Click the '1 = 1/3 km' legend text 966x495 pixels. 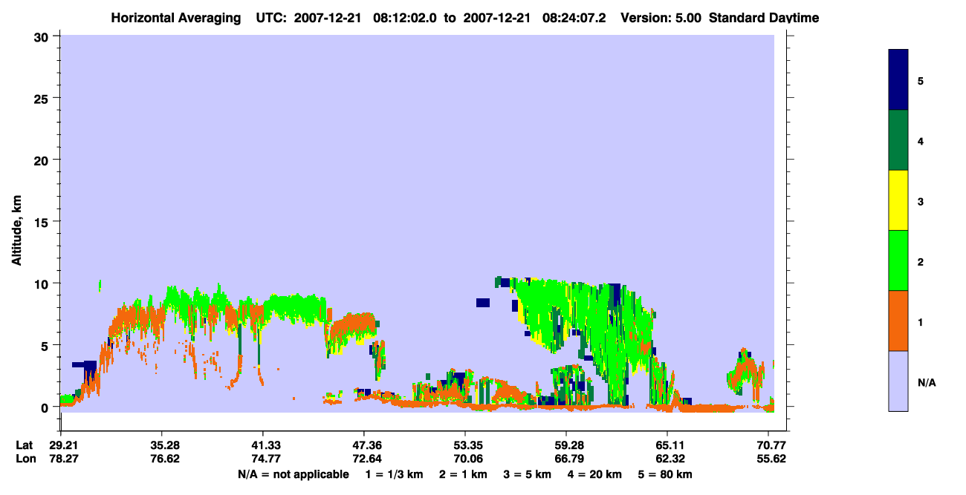[395, 474]
